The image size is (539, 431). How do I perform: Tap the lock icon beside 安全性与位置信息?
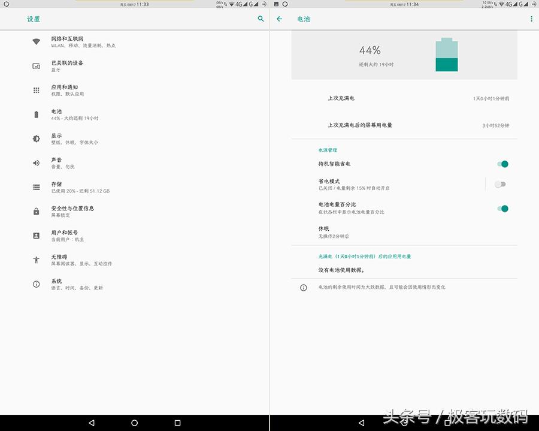(36, 211)
